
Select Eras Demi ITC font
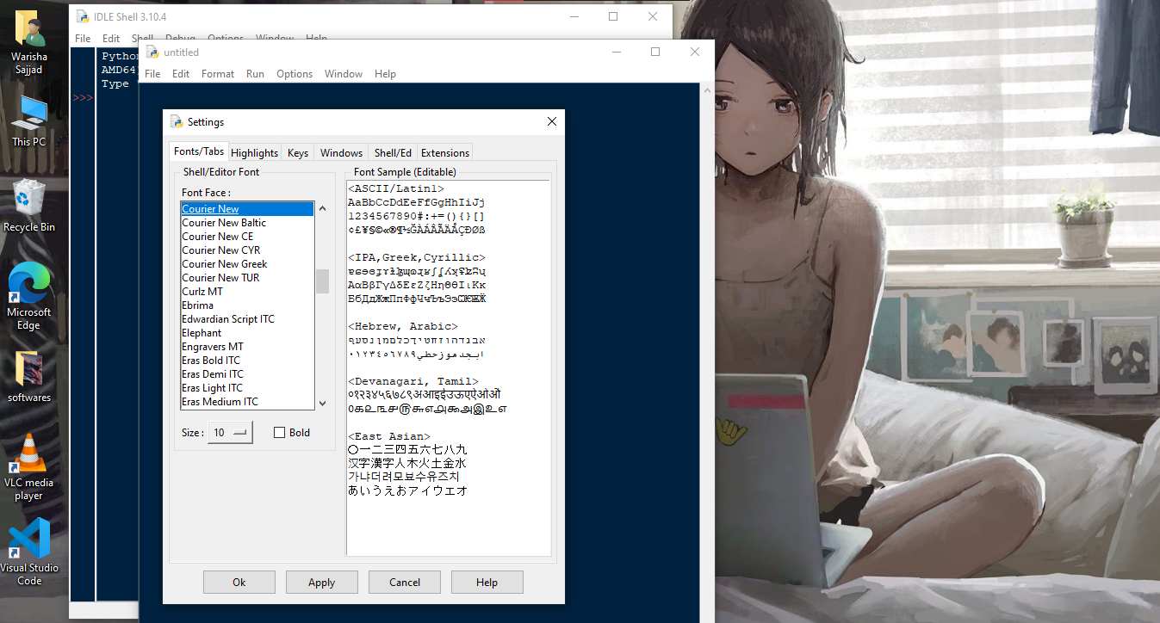(x=248, y=374)
